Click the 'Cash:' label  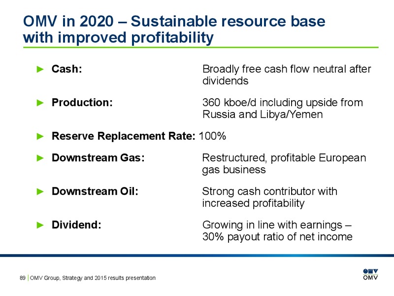(67, 69)
